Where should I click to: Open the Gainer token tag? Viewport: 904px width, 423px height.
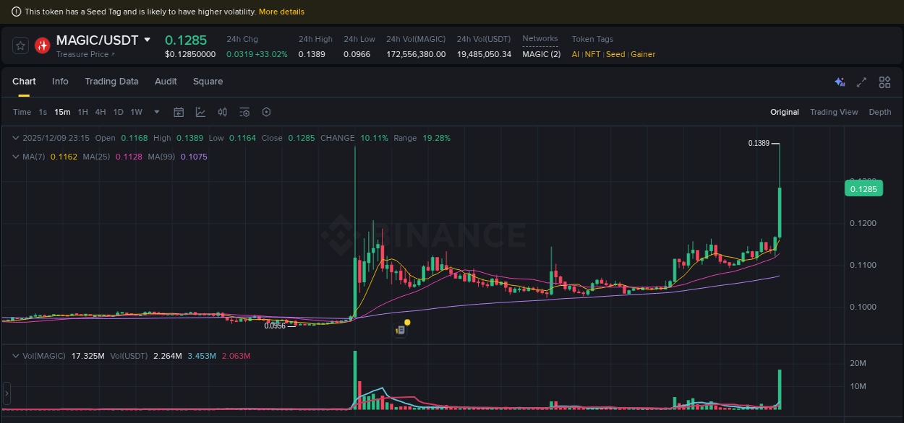point(643,53)
